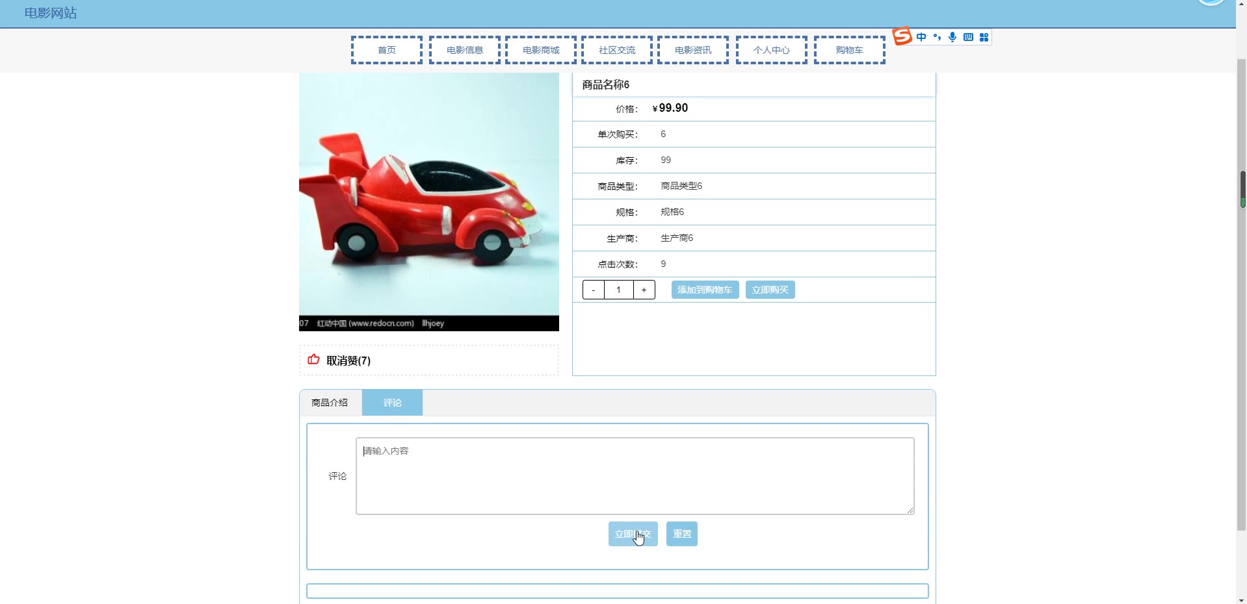Click the page vertical scrollbar thumb
1247x604 pixels.
tap(1242, 296)
